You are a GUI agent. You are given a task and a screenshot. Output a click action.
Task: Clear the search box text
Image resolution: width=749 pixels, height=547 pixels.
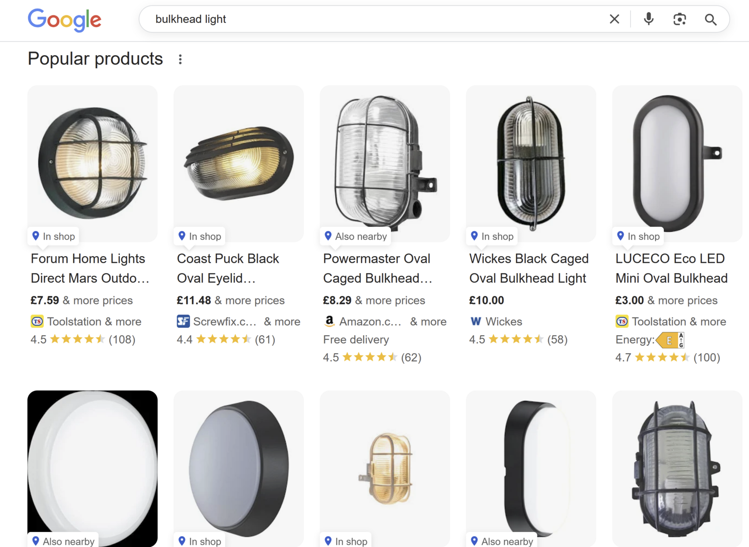[614, 19]
